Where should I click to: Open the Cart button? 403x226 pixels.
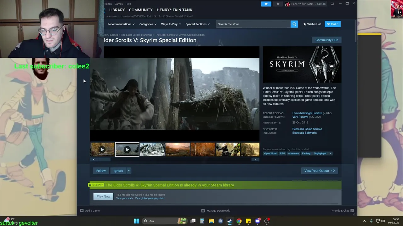pyautogui.click(x=332, y=24)
